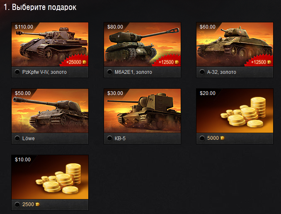
Task: Click the +12500 badge on A-32
Action: click(x=259, y=61)
